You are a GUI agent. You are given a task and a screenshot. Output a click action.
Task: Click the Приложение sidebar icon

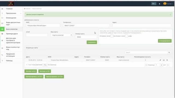click(2, 13)
